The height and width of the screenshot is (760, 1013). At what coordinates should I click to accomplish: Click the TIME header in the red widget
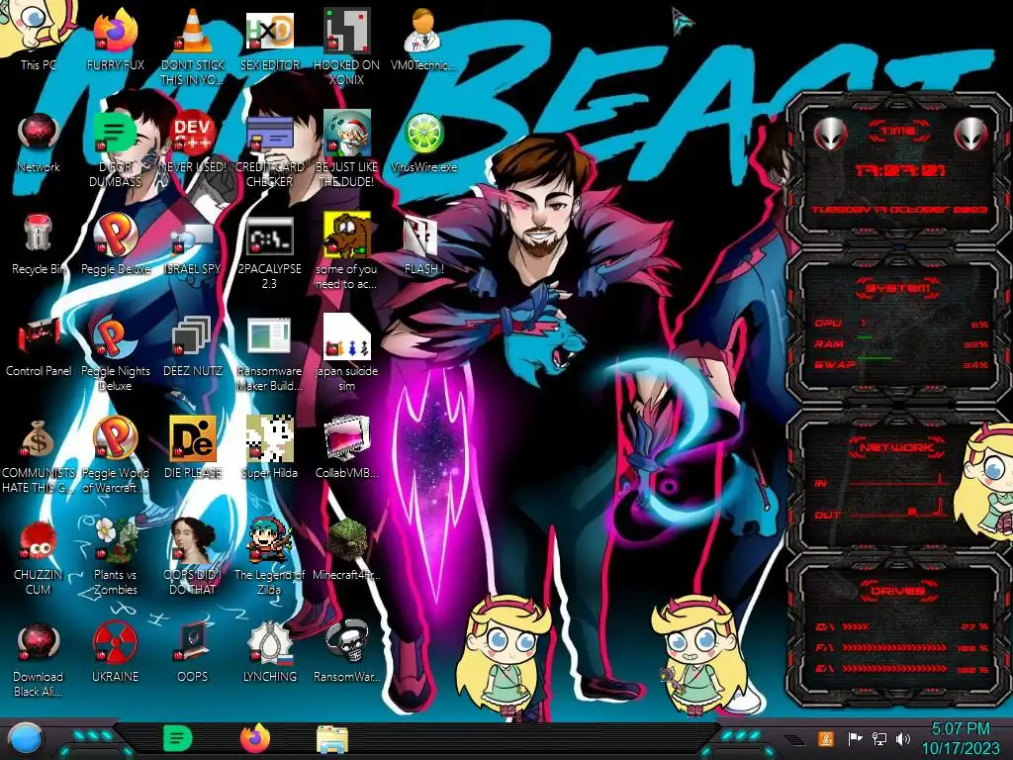click(x=898, y=132)
